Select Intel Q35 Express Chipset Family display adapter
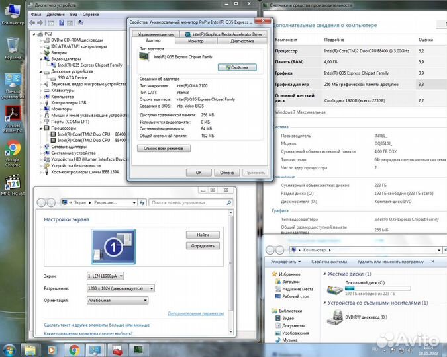 [90, 65]
